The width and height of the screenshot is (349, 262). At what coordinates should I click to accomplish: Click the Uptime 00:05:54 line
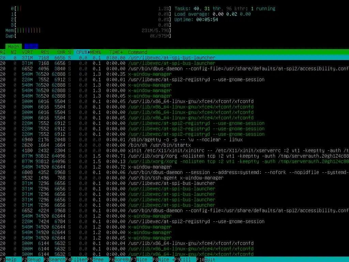tap(196, 19)
